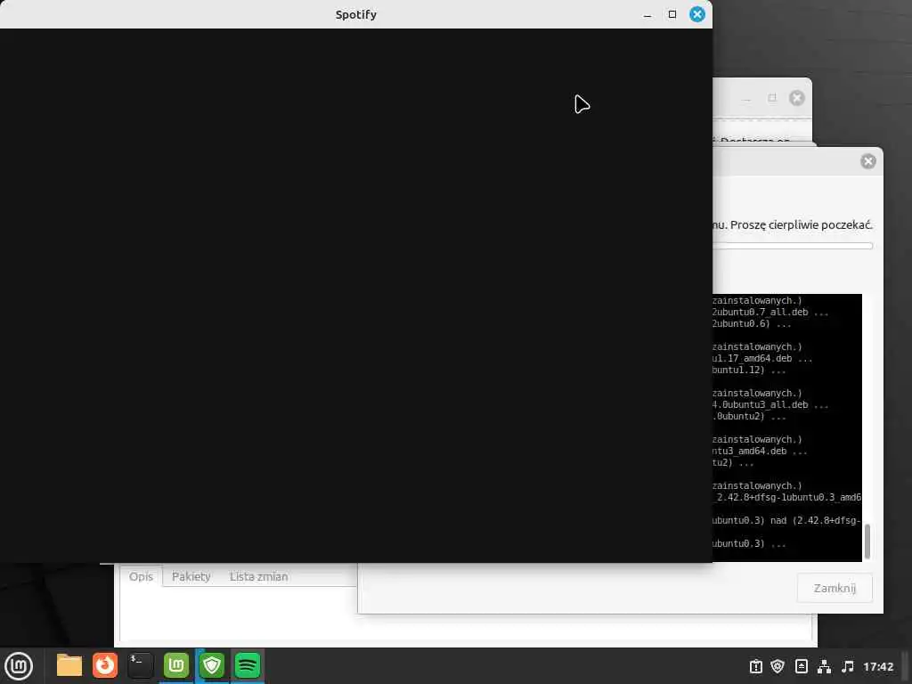The height and width of the screenshot is (684, 912).
Task: Click the Zamknij button
Action: (835, 588)
